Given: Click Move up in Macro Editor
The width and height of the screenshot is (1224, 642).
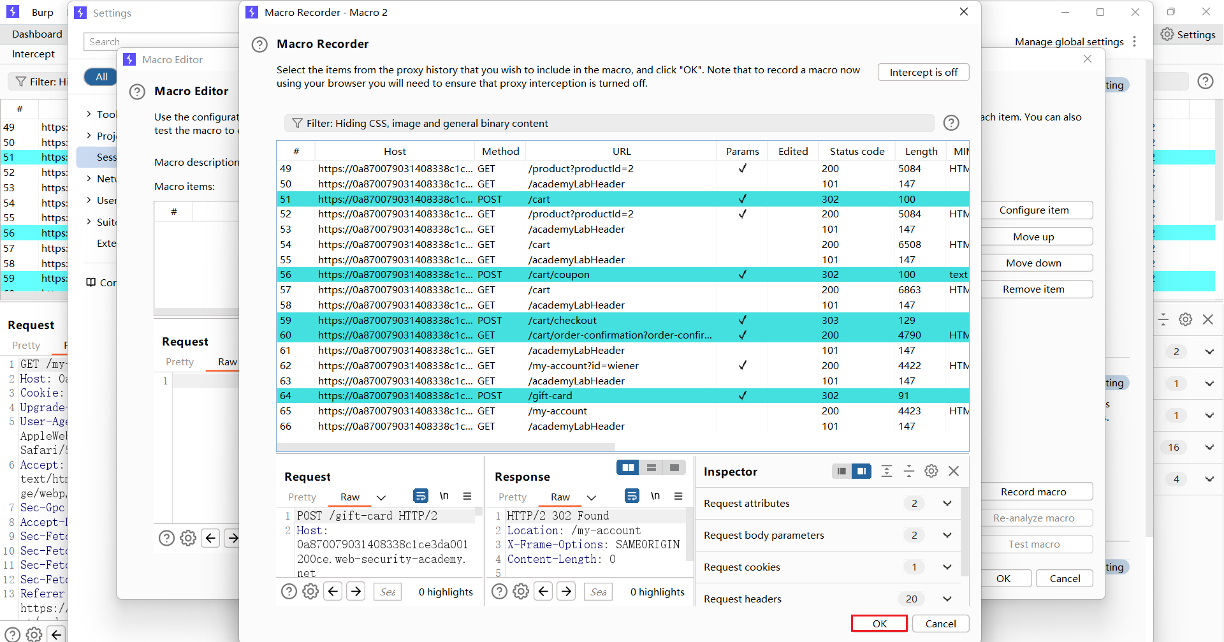Looking at the screenshot, I should (x=1034, y=237).
